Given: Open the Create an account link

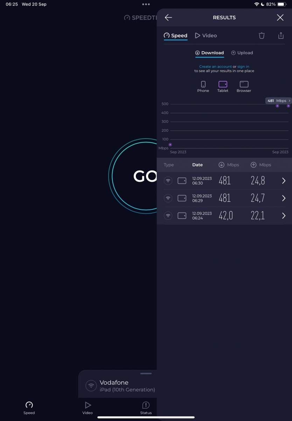Looking at the screenshot, I should pos(215,66).
